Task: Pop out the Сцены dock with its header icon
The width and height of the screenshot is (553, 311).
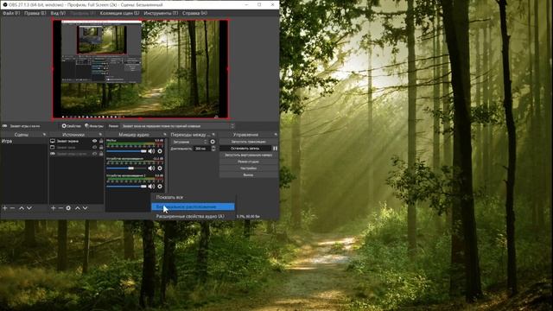Action: pyautogui.click(x=44, y=135)
